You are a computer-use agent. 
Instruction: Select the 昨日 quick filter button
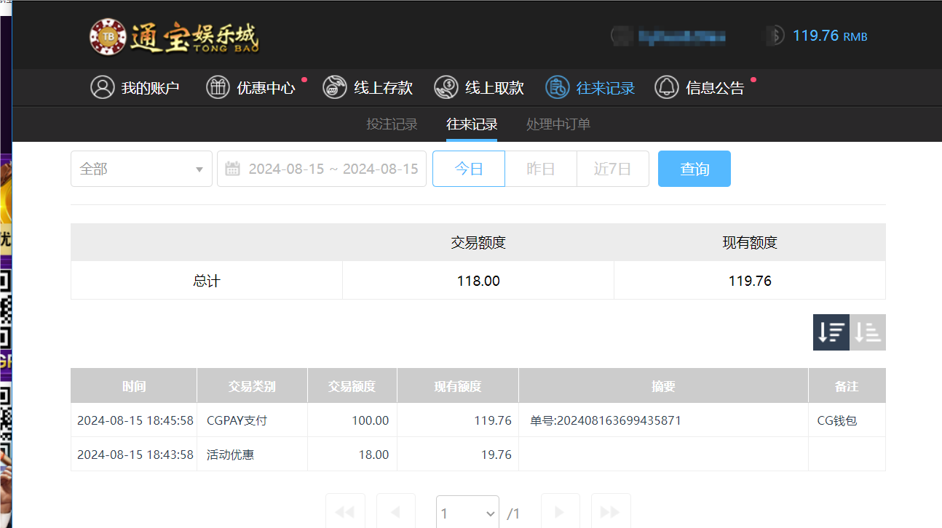click(x=540, y=168)
